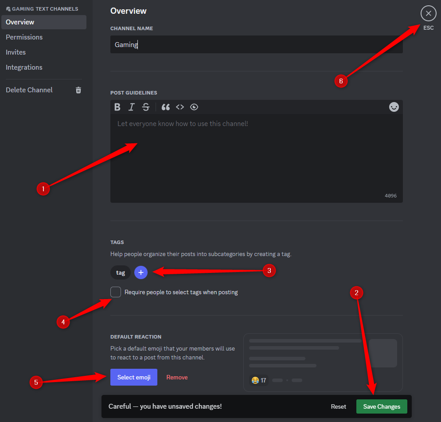Mark text as spoiler with the eye icon
This screenshot has width=441, height=422.
[x=194, y=107]
